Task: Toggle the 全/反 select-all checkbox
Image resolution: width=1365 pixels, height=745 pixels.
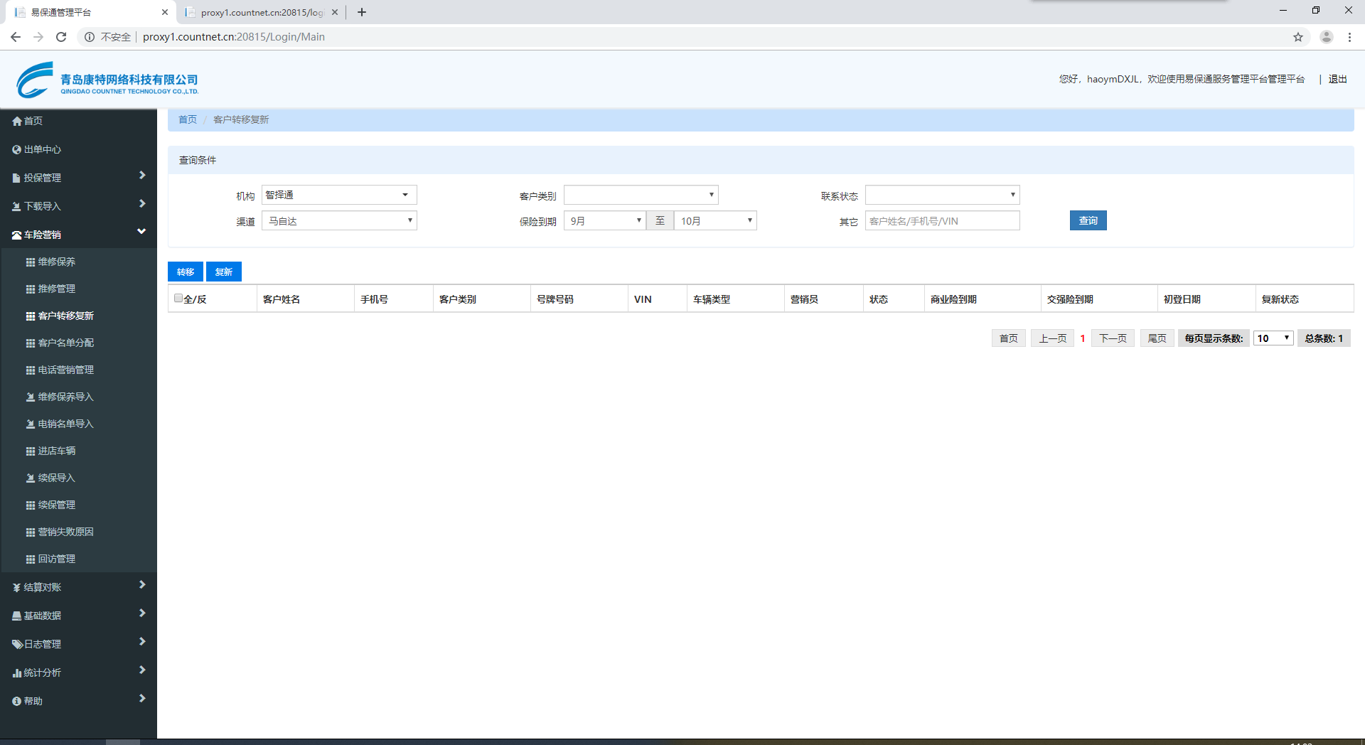Action: [x=178, y=299]
